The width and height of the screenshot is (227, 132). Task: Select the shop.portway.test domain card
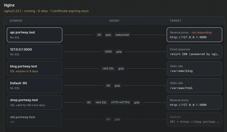pos(35,102)
